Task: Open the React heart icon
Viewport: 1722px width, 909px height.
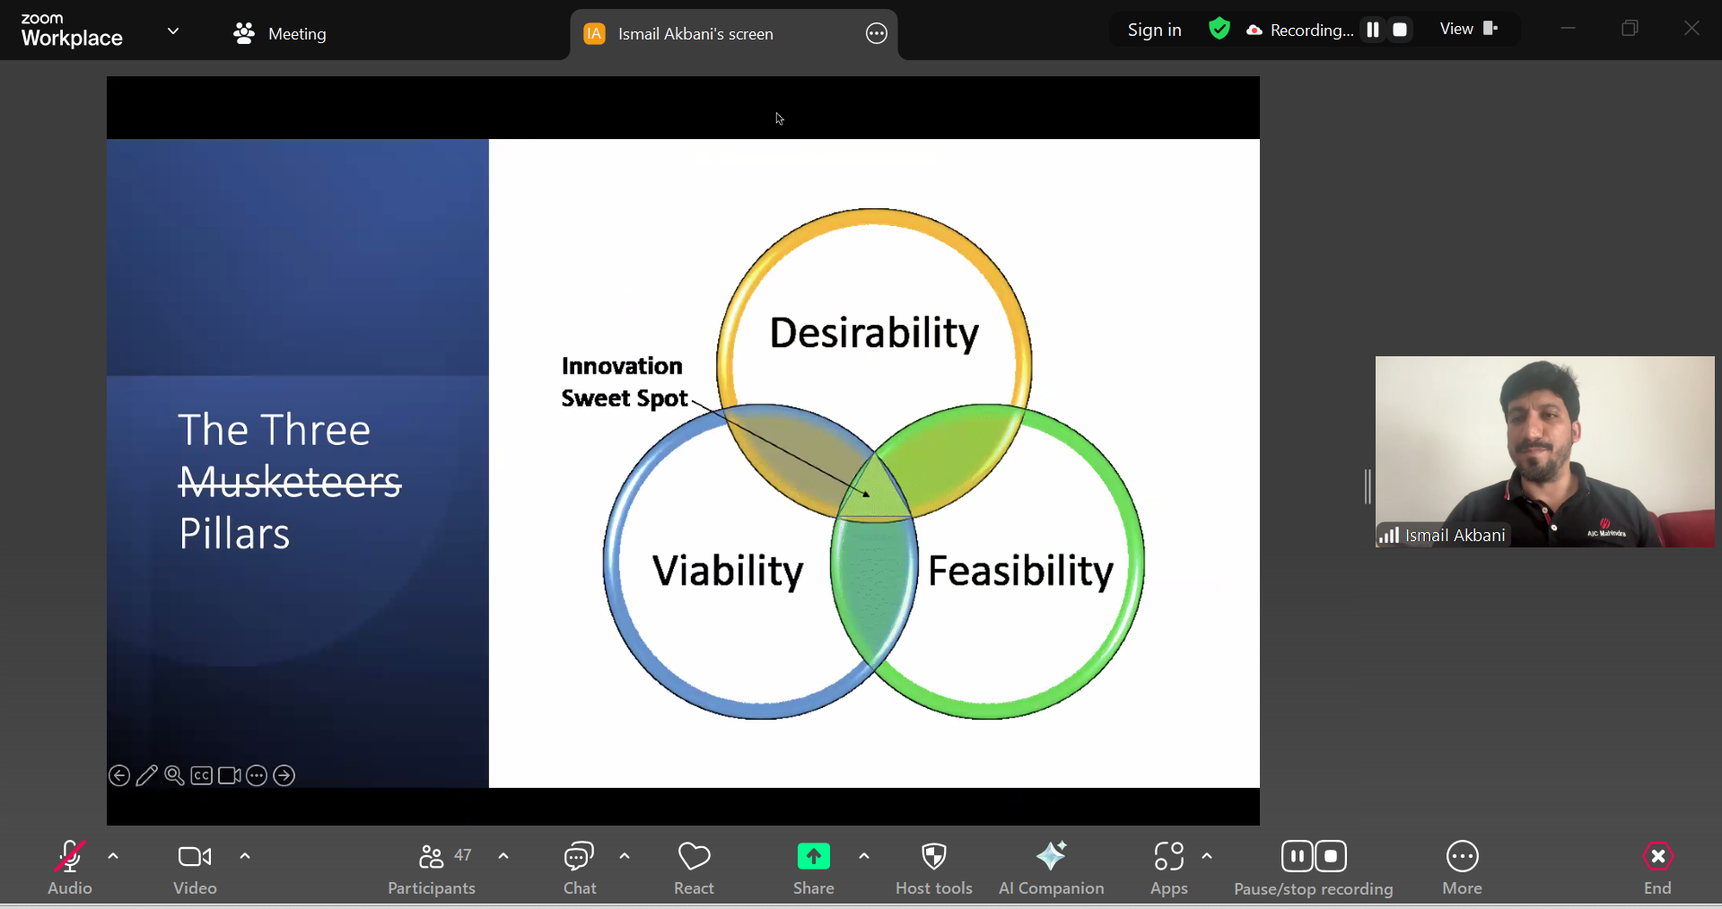Action: click(694, 867)
